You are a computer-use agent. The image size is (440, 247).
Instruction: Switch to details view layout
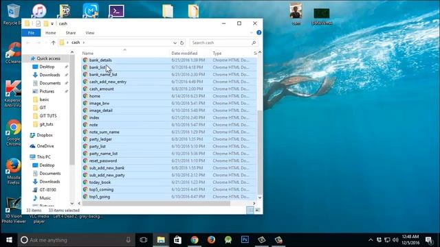point(250,210)
